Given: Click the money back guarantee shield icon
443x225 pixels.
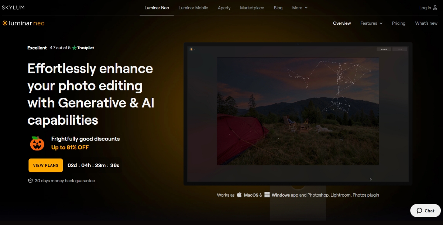Looking at the screenshot, I should (31, 181).
